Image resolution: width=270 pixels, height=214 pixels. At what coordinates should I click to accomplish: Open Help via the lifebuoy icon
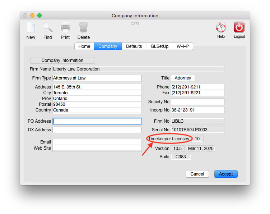[221, 28]
